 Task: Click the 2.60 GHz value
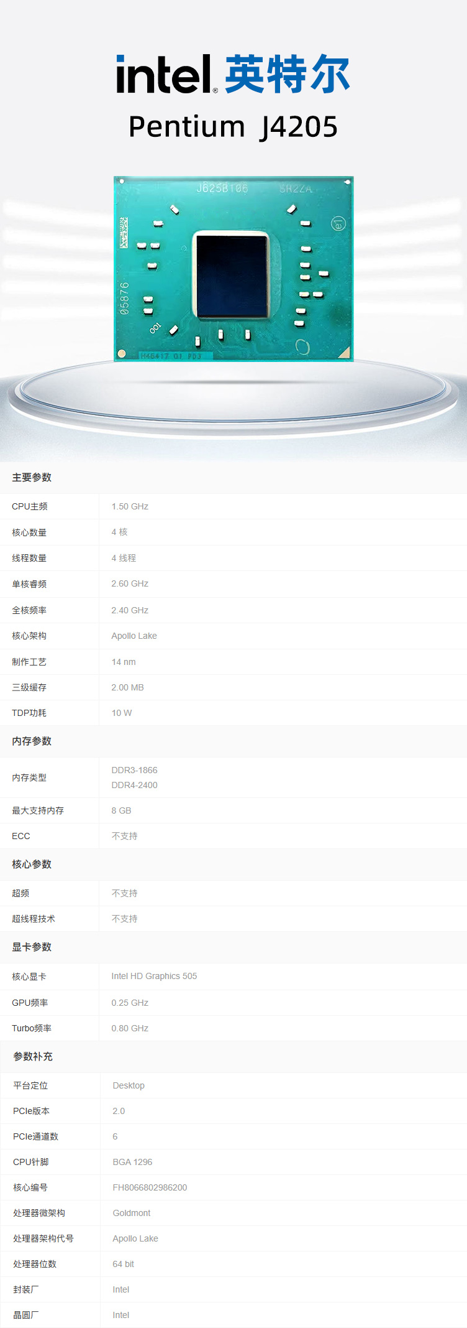coord(130,583)
